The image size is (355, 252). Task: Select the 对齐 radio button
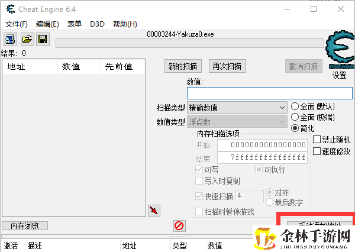[x=269, y=192]
